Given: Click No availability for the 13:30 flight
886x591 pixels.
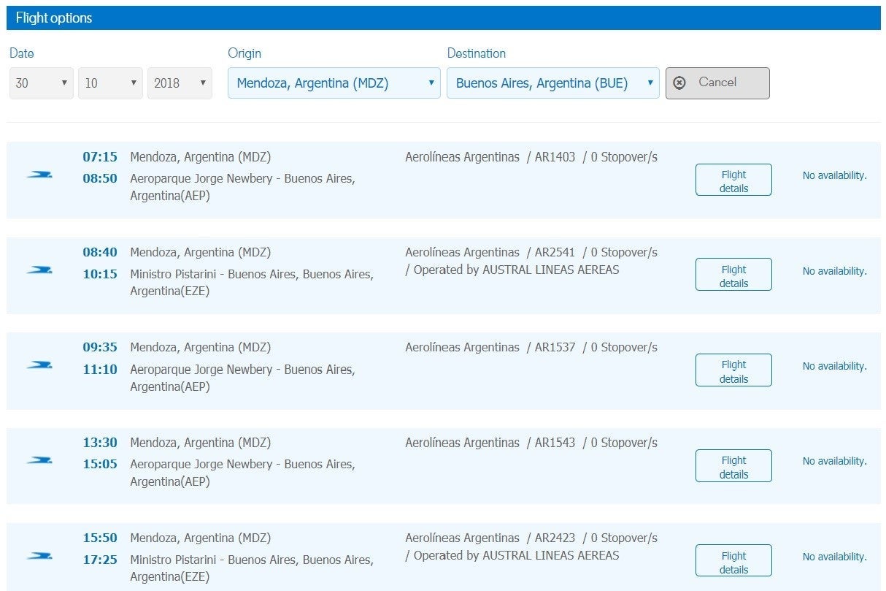Looking at the screenshot, I should click(x=834, y=461).
